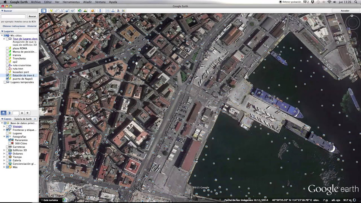
Task: Open the Voyager layer link
Action: (17, 127)
